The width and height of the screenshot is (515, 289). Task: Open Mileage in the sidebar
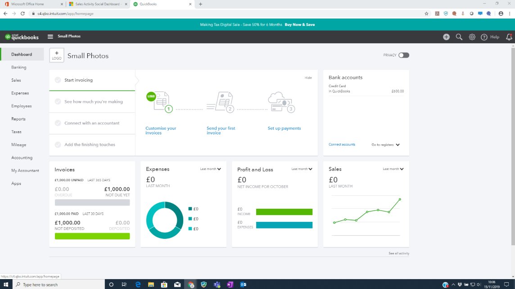(19, 145)
